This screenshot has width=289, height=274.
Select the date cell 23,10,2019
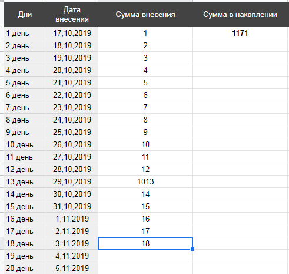(72, 107)
